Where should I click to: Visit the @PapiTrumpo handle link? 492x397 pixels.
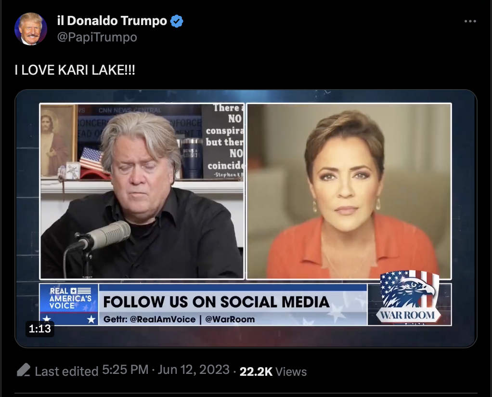pos(97,37)
